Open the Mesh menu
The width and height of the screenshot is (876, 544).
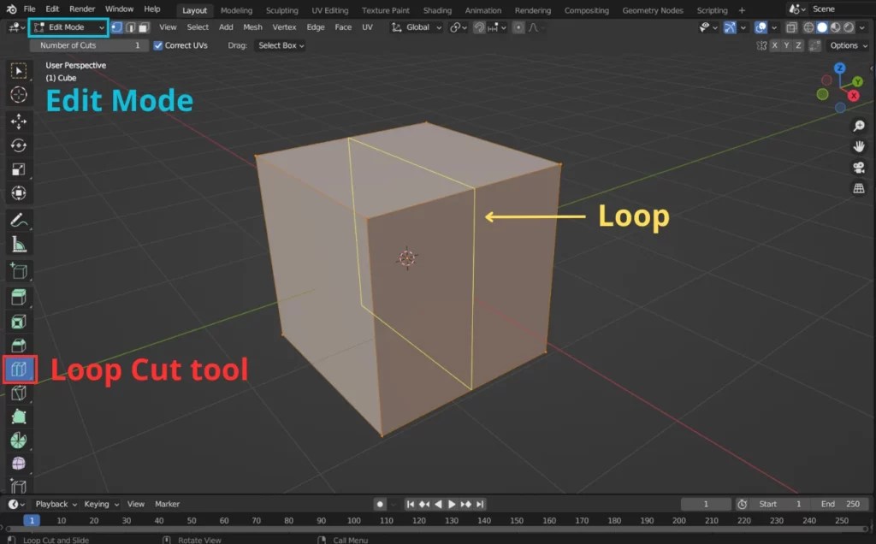pyautogui.click(x=252, y=27)
